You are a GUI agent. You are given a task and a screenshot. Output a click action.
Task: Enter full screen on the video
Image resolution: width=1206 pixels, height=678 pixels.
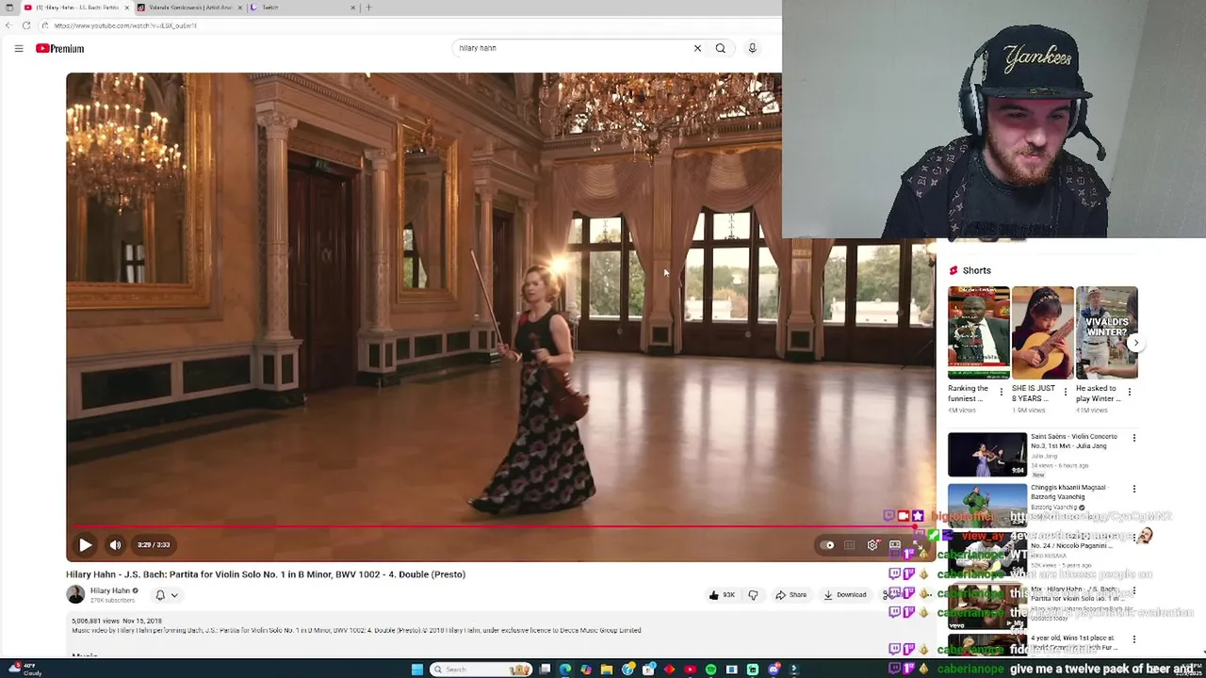coord(918,544)
